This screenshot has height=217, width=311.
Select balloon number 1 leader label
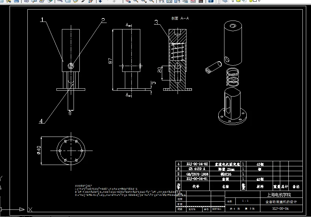[42, 20]
